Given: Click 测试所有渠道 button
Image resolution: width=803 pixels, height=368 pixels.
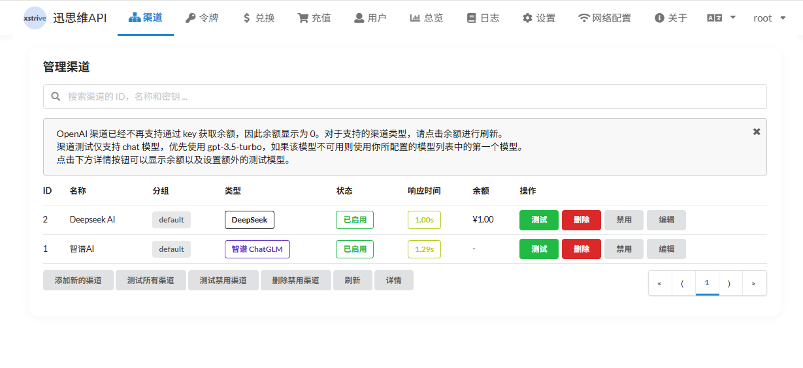Looking at the screenshot, I should (151, 281).
